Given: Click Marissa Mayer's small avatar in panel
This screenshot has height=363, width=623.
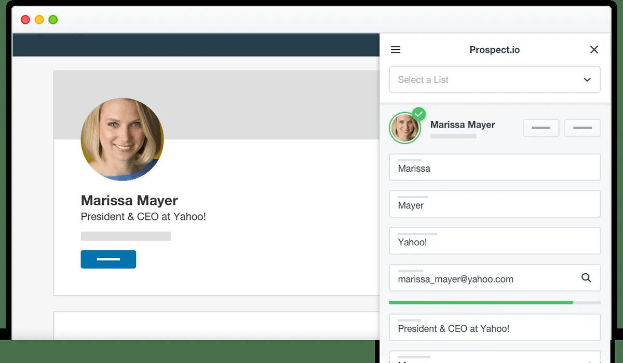Looking at the screenshot, I should pyautogui.click(x=404, y=128).
